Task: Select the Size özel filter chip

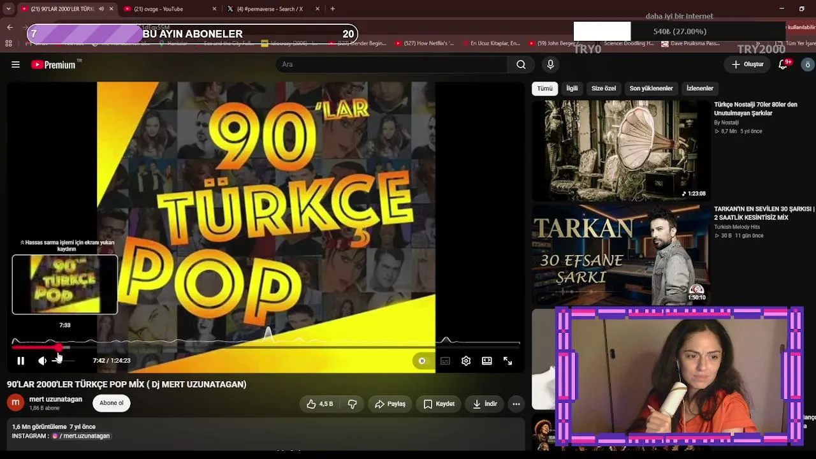Action: pos(604,89)
